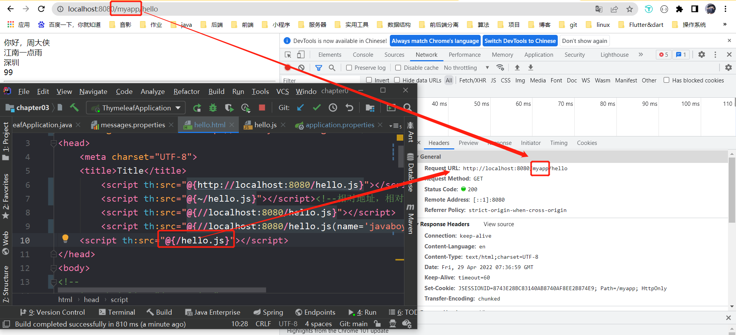Switch to the Console tab in DevTools

pos(363,55)
